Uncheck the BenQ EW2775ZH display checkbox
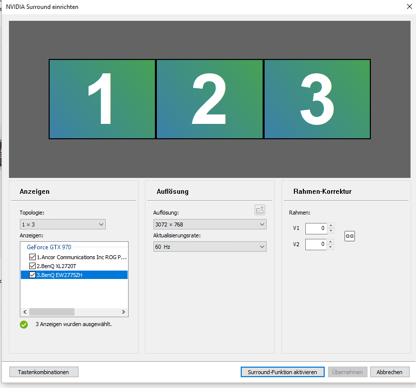The width and height of the screenshot is (416, 388). pos(32,275)
